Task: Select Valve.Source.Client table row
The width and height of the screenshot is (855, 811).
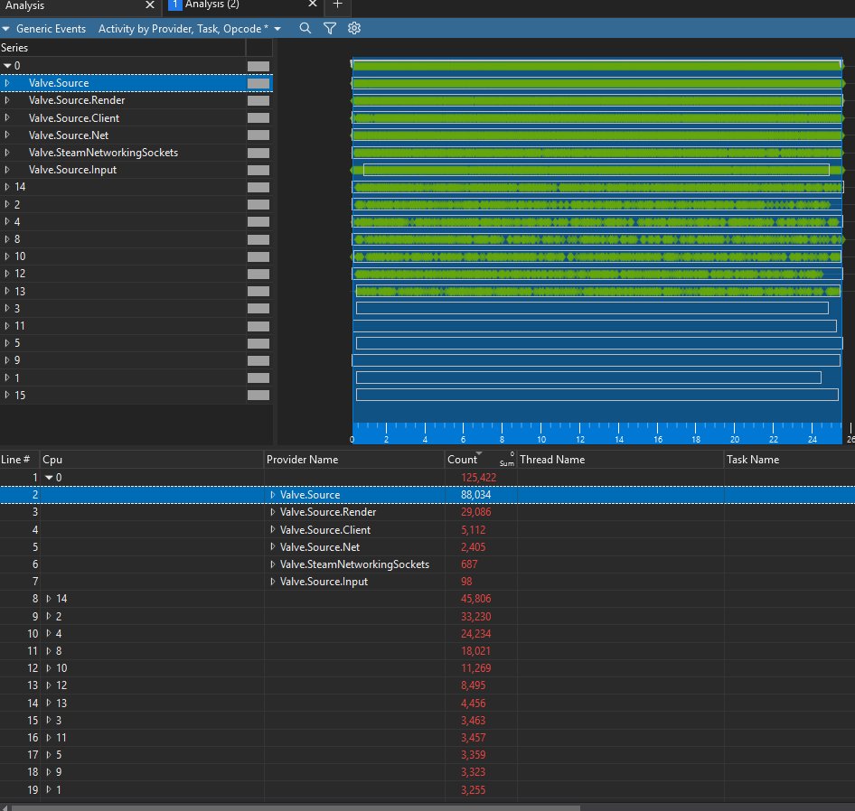Action: tap(427, 529)
